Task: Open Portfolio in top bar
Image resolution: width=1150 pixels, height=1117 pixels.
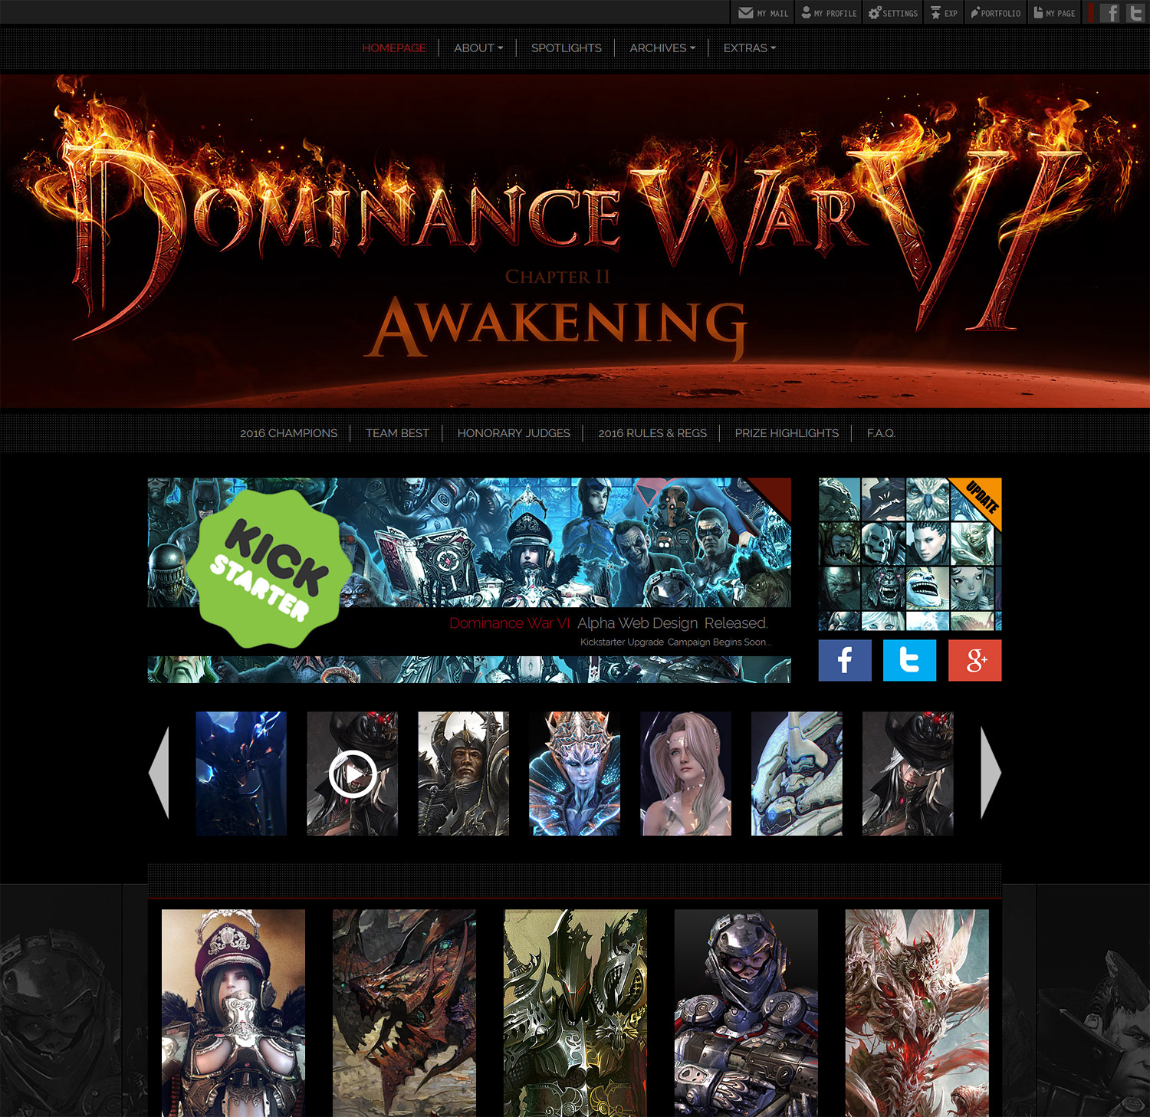Action: [x=995, y=13]
